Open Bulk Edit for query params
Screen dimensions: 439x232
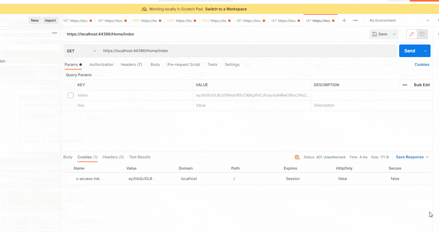coord(422,85)
